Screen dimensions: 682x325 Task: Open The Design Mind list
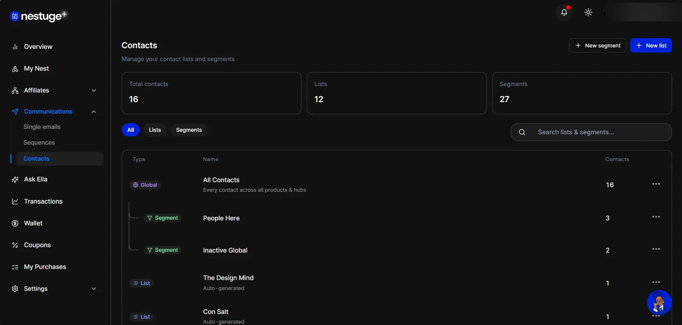(x=228, y=278)
